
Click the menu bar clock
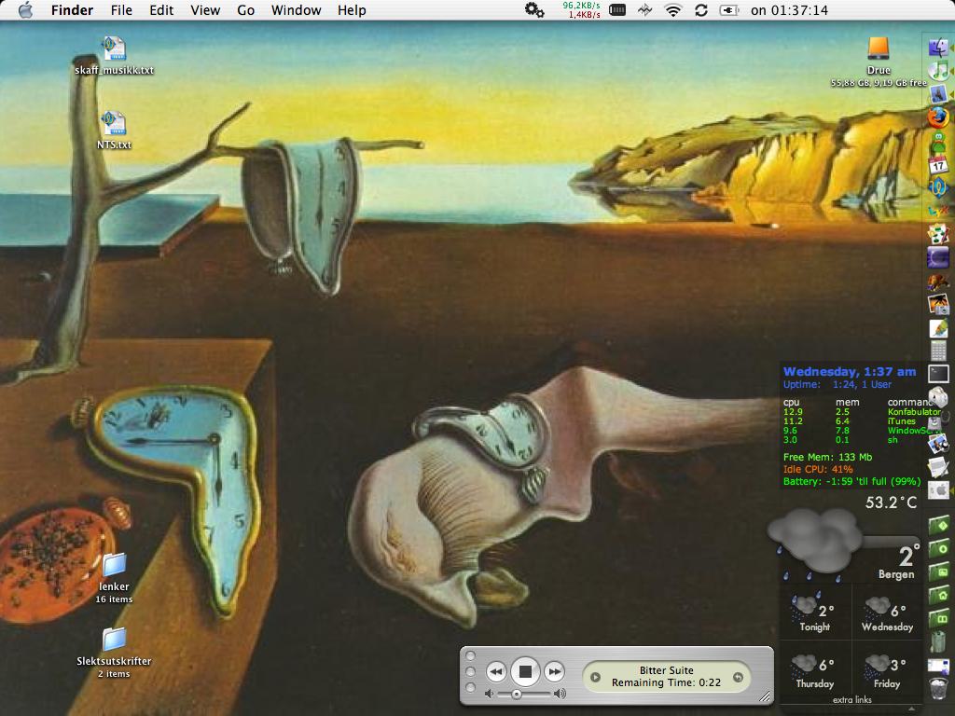(x=789, y=10)
